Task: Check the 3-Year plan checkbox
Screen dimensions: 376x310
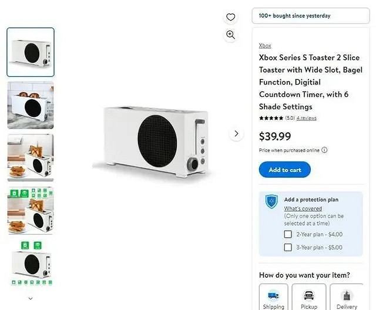Action: pos(288,247)
